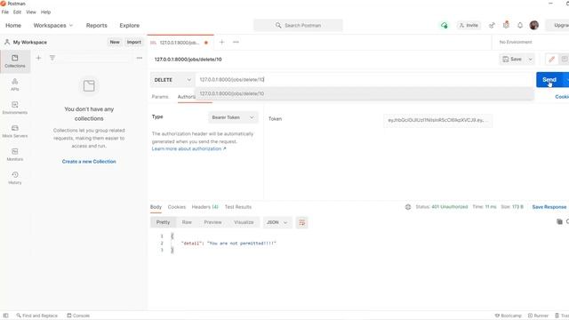Click the plus icon to create collection
Screen dimensions: 569x320
point(38,58)
